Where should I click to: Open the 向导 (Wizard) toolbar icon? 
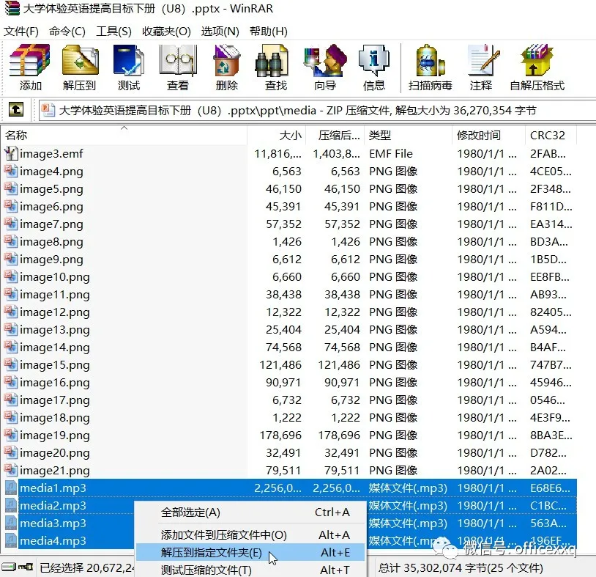click(325, 61)
